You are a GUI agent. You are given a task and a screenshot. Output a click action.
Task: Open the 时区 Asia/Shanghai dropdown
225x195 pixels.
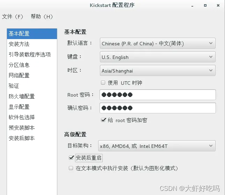pos(158,70)
